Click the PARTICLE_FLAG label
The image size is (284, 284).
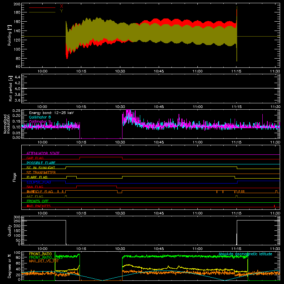40,192
